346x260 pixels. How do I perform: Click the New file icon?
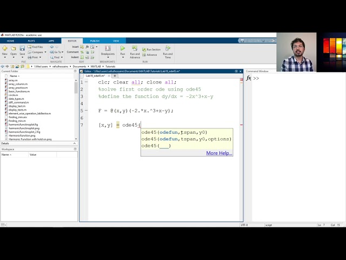(5, 48)
